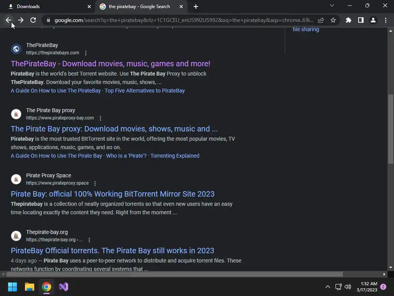394x296 pixels.
Task: Open network status tray icon
Action: (339, 287)
